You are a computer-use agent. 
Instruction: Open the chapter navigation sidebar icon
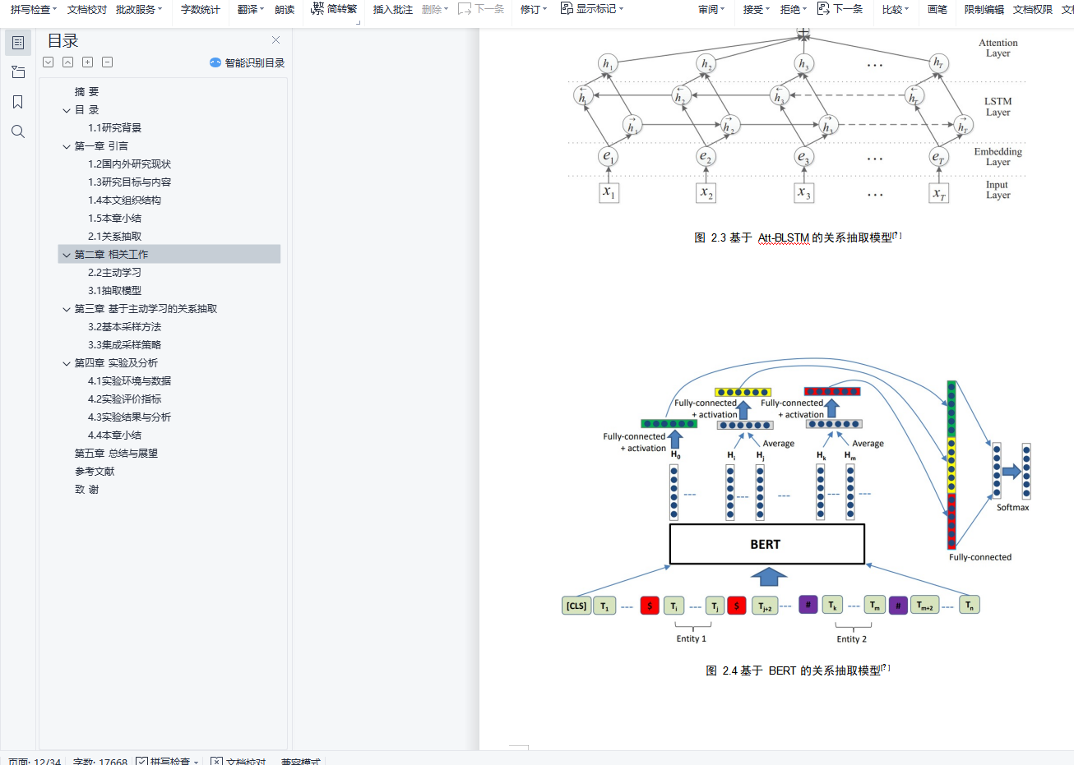tap(18, 72)
